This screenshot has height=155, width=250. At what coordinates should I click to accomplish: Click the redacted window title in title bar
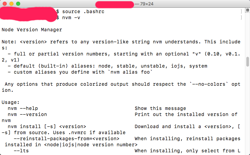(x=115, y=4)
